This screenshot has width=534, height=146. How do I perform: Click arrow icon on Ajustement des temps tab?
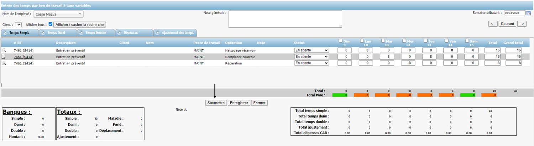click(x=157, y=33)
